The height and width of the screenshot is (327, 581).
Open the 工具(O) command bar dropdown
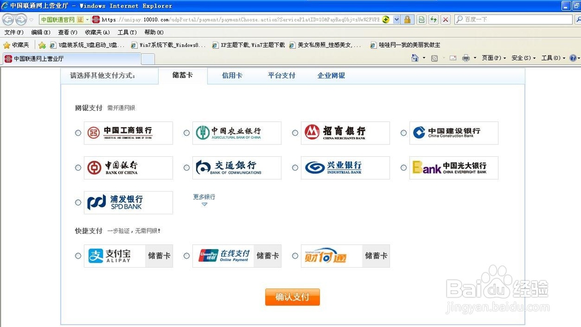(553, 58)
